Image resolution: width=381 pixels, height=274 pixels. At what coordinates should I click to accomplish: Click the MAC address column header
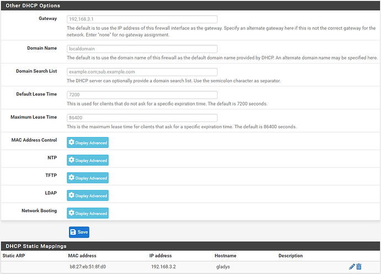[x=82, y=256]
